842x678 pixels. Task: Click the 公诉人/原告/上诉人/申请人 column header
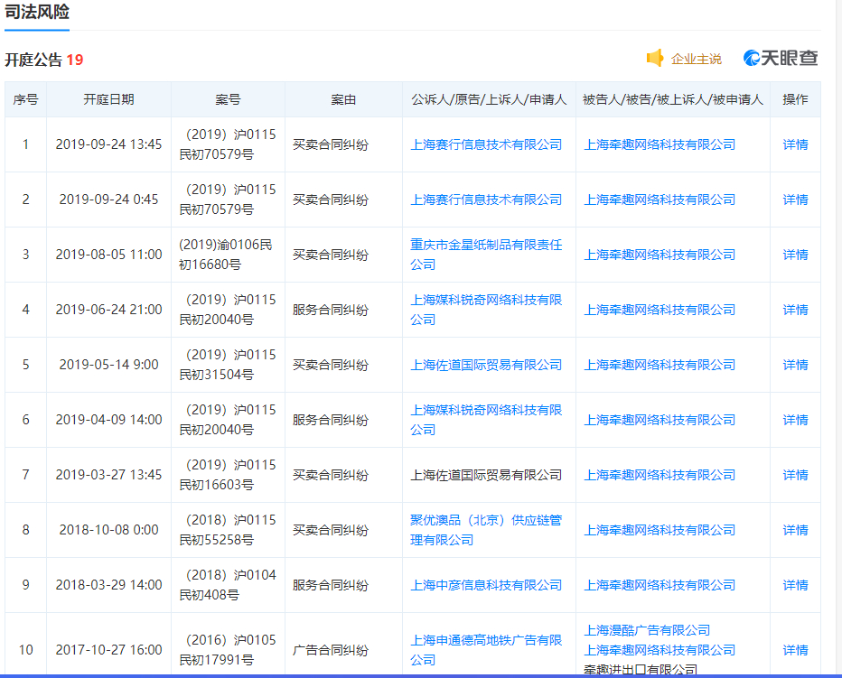489,99
